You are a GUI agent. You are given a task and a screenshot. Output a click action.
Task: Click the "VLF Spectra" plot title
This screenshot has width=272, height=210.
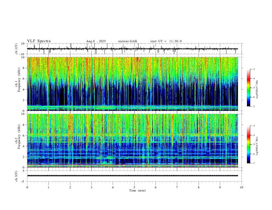coord(39,41)
